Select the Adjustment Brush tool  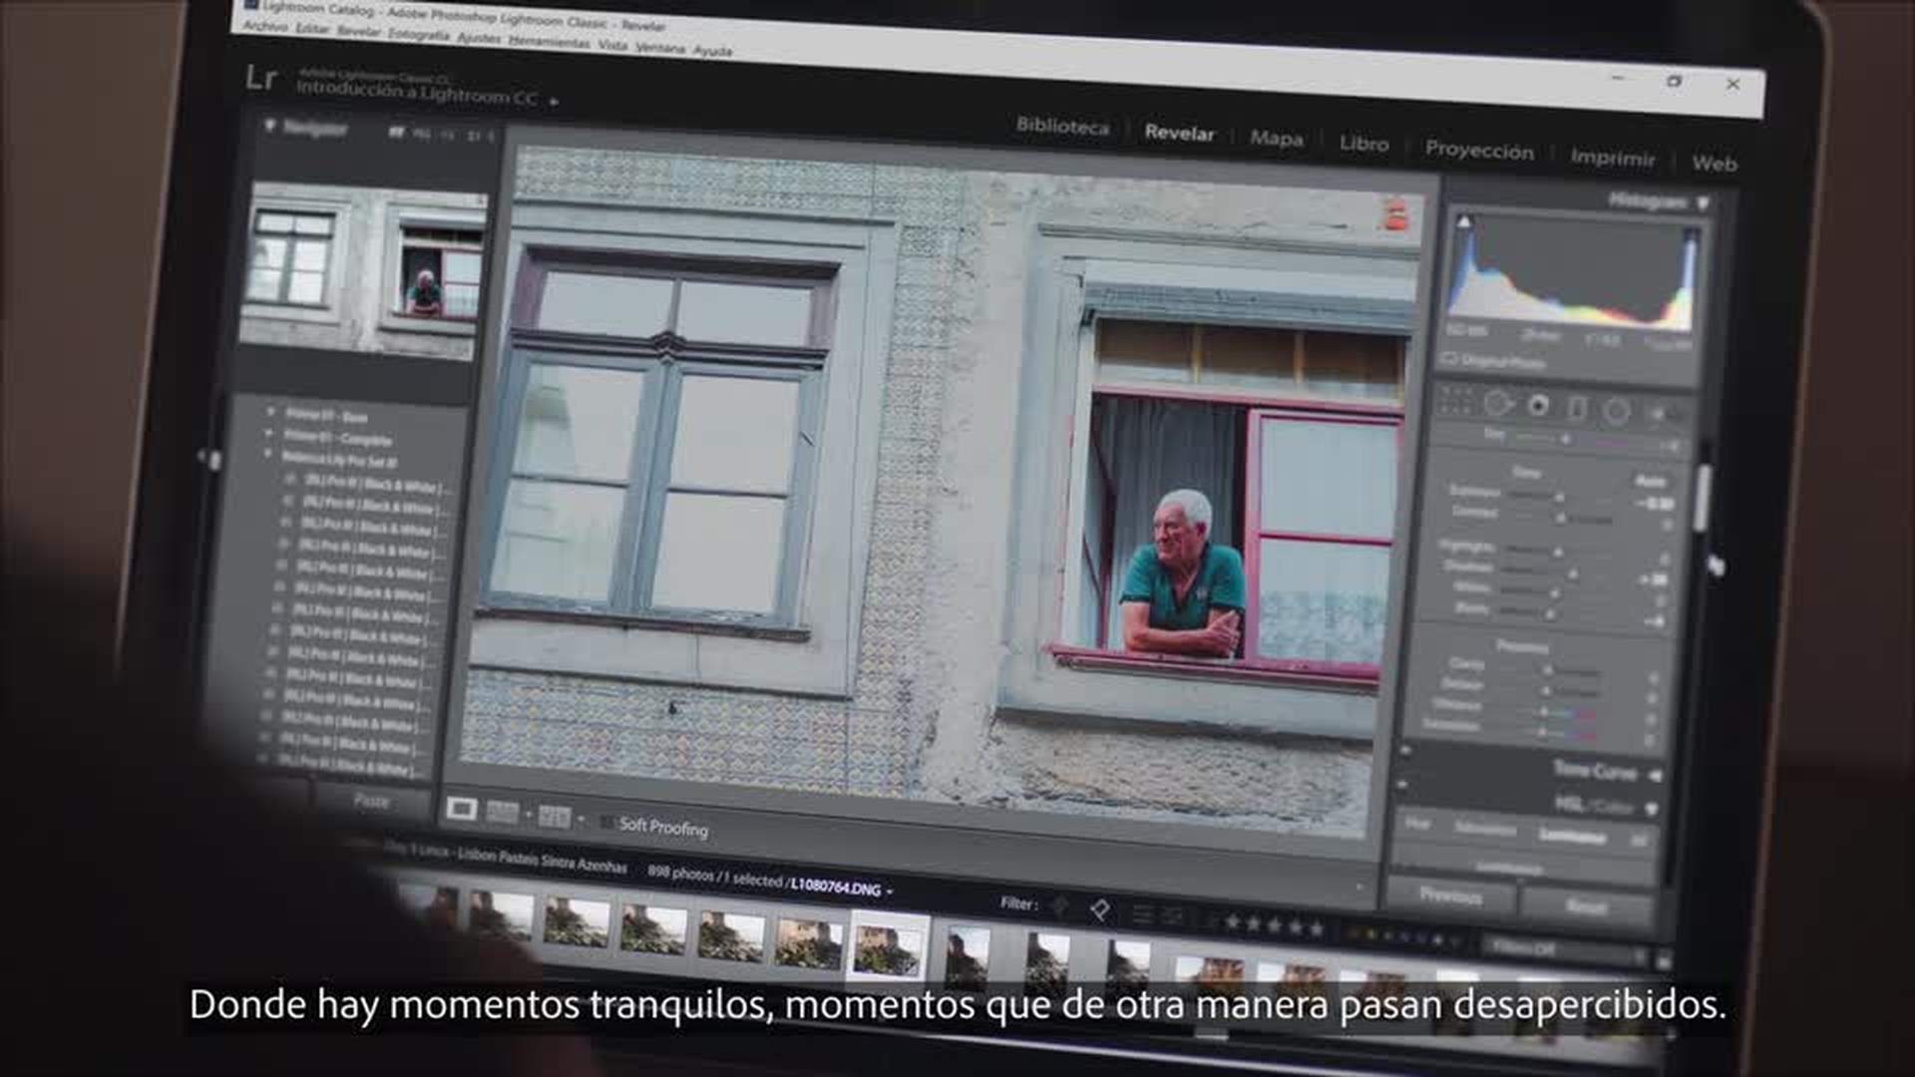(1658, 413)
